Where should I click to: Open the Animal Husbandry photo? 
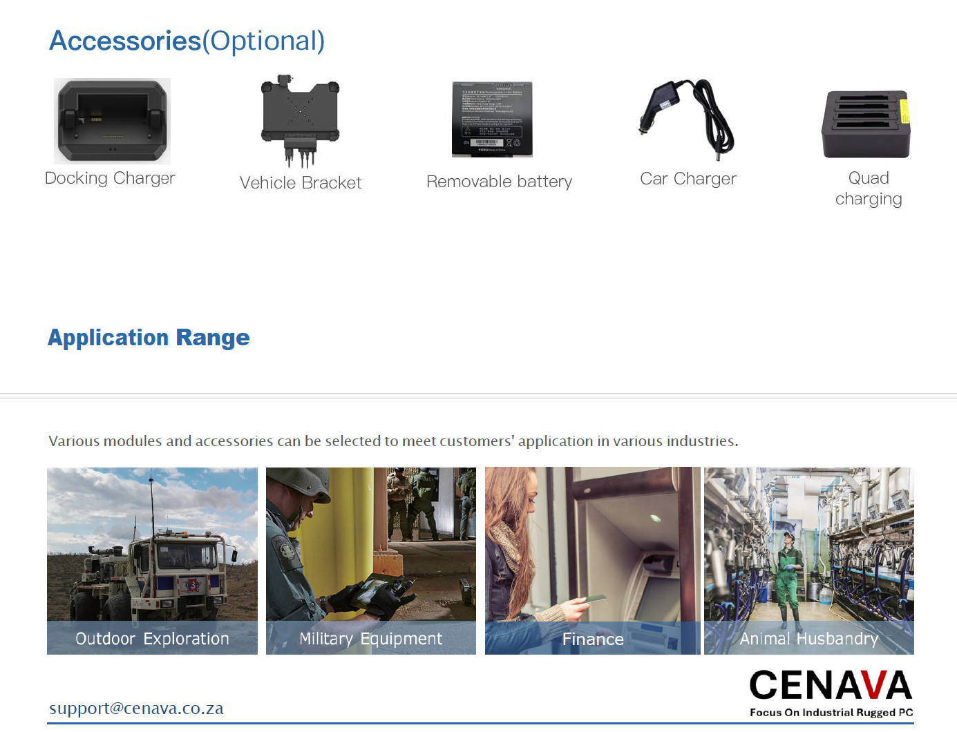[809, 561]
